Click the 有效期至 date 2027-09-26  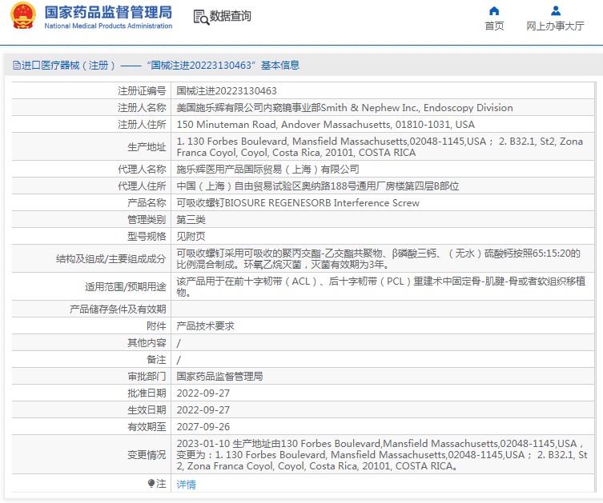point(203,427)
